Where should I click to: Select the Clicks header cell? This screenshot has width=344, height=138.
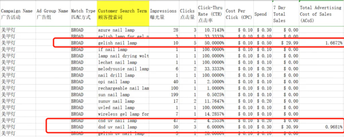click(x=188, y=14)
